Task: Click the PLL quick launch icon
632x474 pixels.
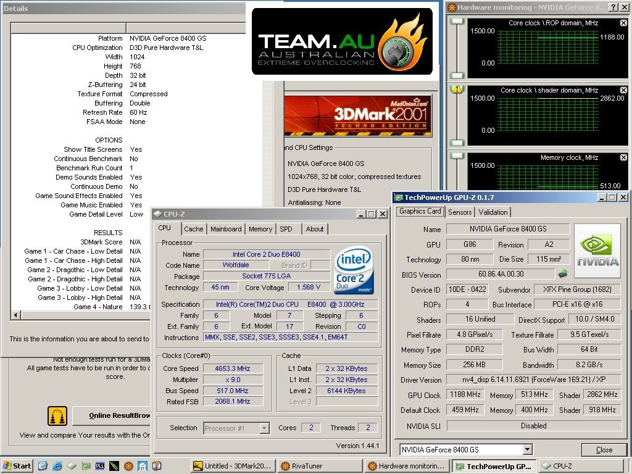Action: coord(99,466)
